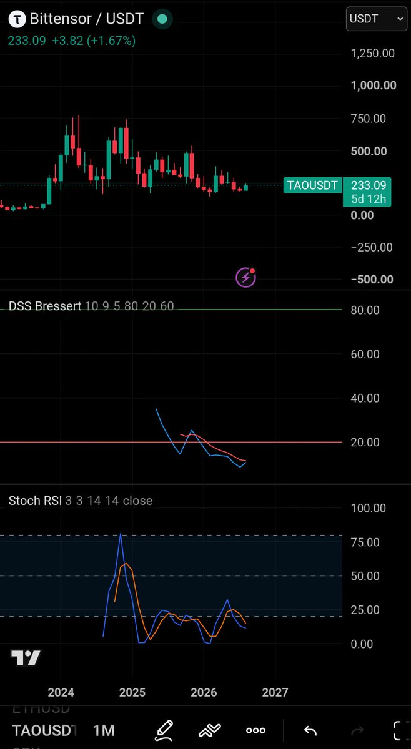Tap the 75.00 Stoch RSI scale value
This screenshot has width=411, height=749.
pos(365,542)
